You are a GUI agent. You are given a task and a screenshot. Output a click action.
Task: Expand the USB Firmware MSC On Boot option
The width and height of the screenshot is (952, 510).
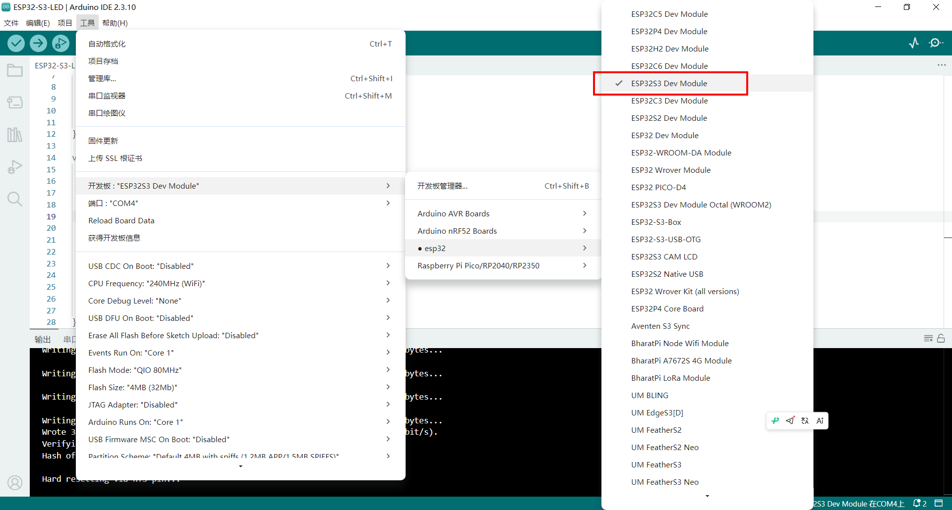[240, 439]
